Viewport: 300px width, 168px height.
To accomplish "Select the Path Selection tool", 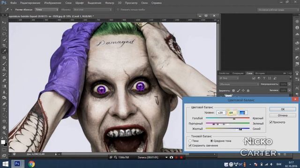I will [4, 115].
